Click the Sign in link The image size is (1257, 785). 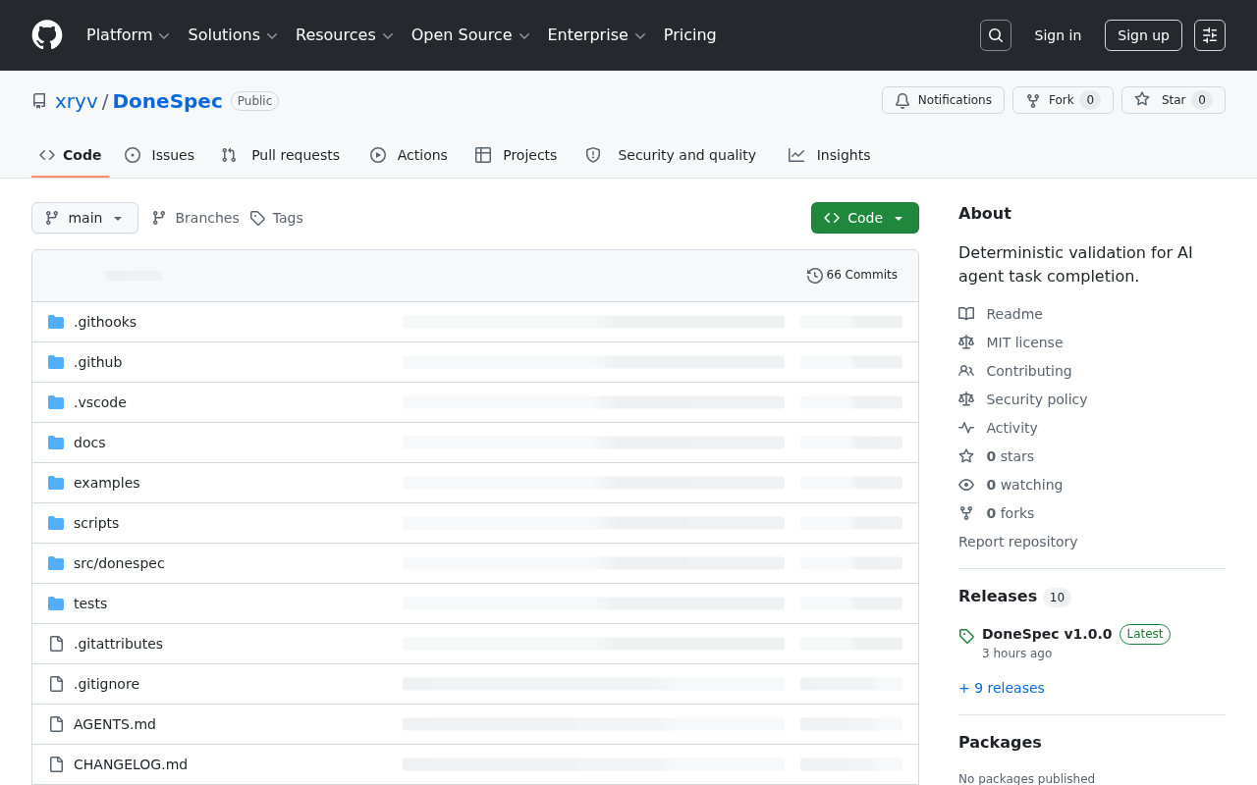(x=1058, y=35)
